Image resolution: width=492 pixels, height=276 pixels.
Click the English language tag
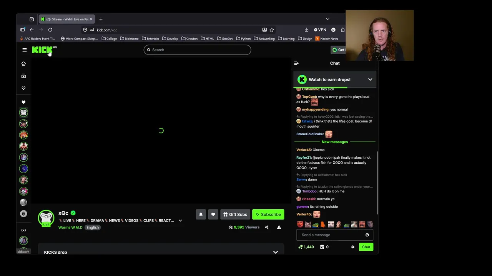pos(92,228)
